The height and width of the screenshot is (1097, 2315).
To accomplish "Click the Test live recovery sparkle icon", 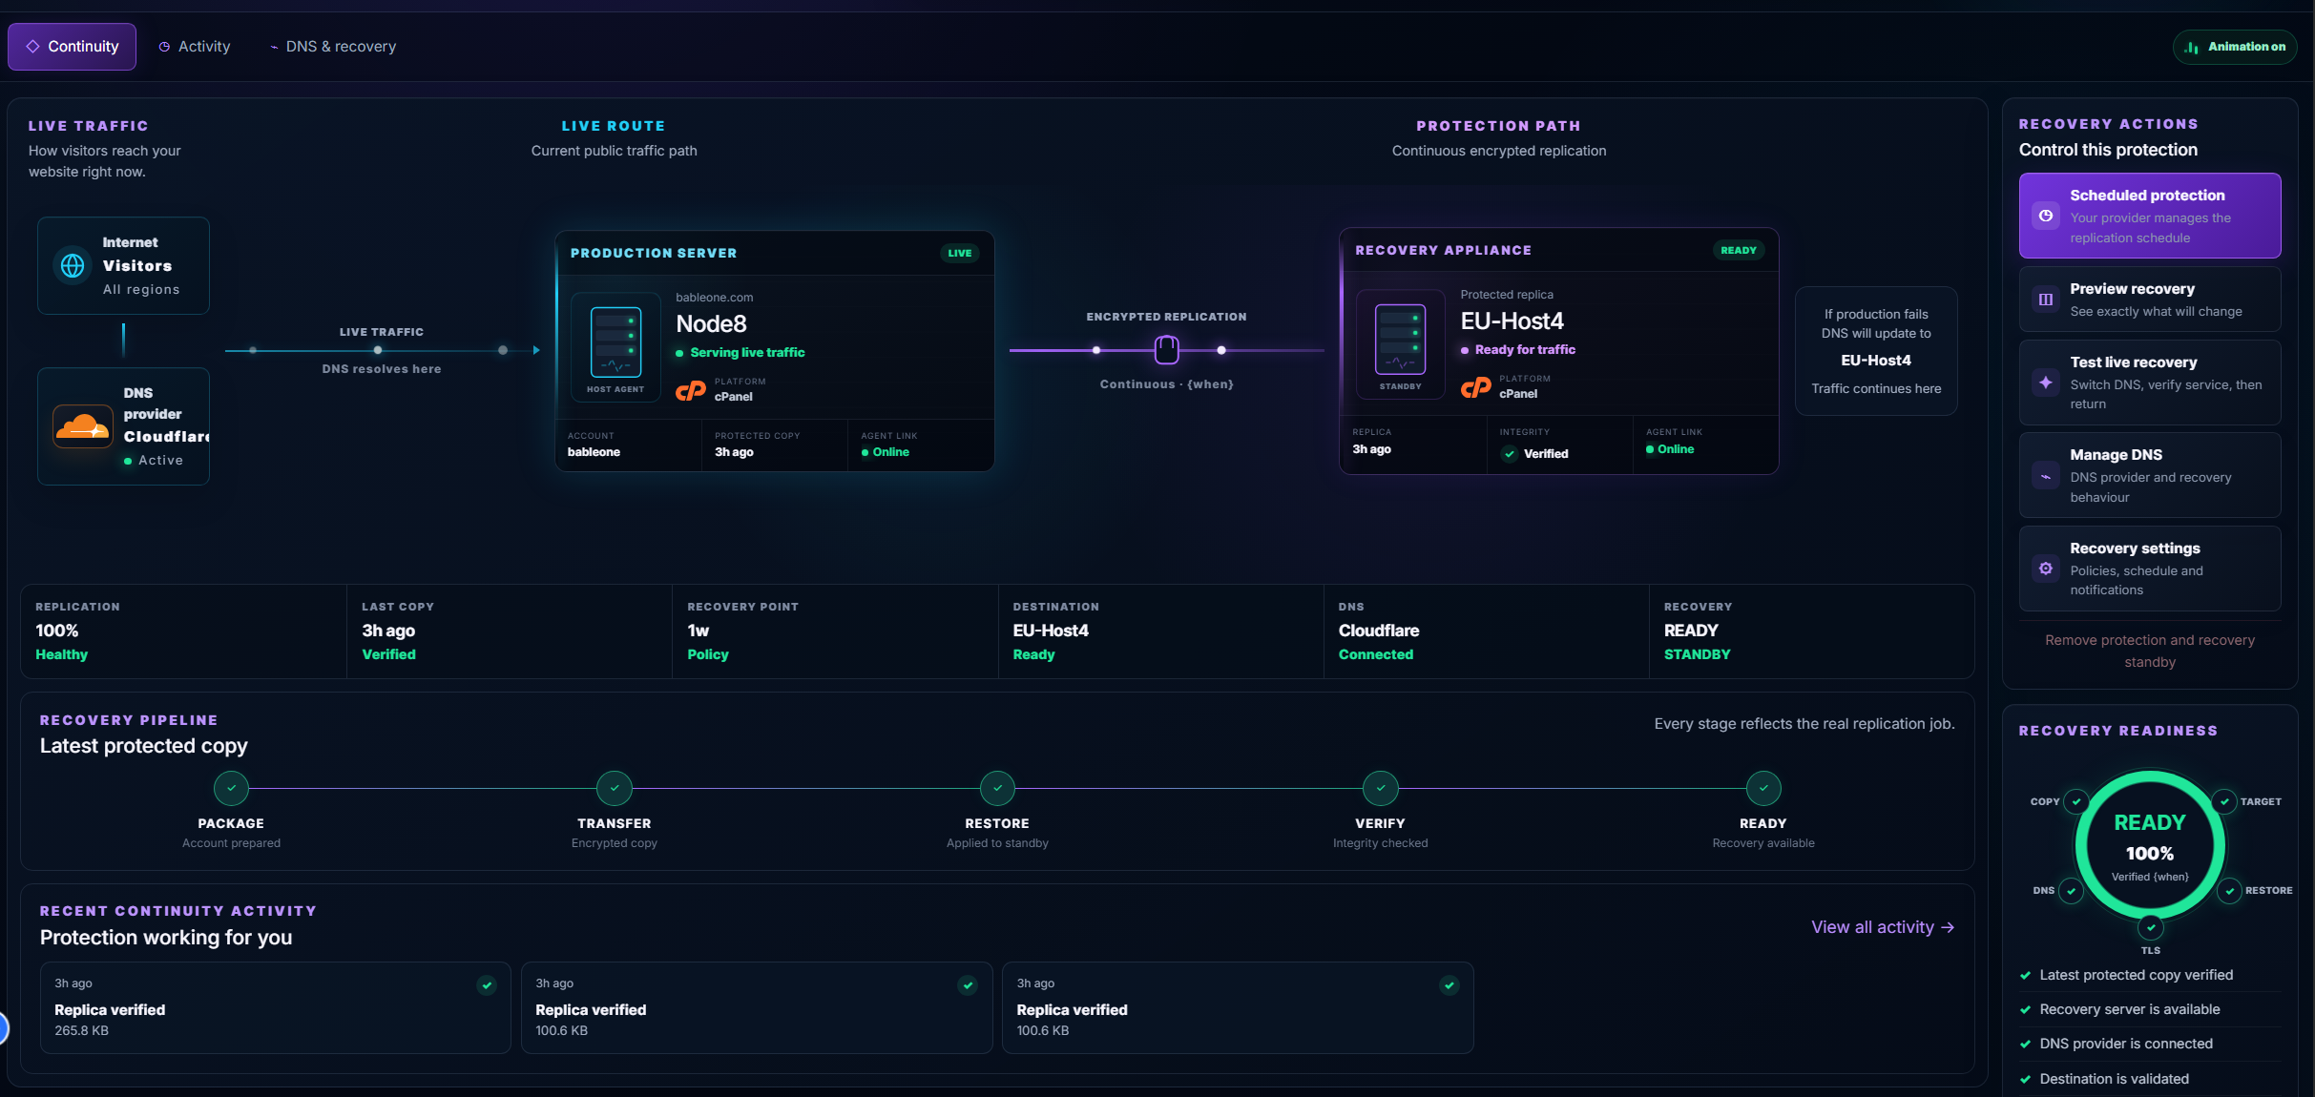I will tap(2046, 383).
